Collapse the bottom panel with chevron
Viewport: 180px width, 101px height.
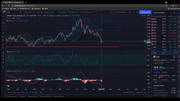(146, 96)
